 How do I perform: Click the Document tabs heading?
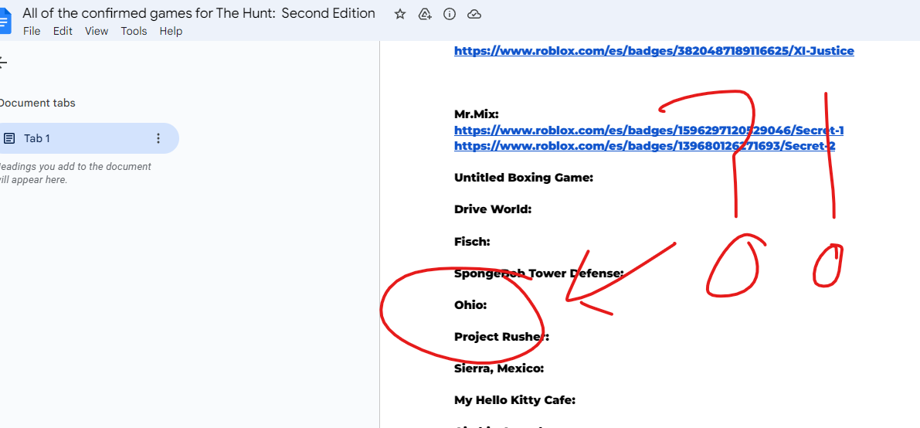(x=36, y=104)
